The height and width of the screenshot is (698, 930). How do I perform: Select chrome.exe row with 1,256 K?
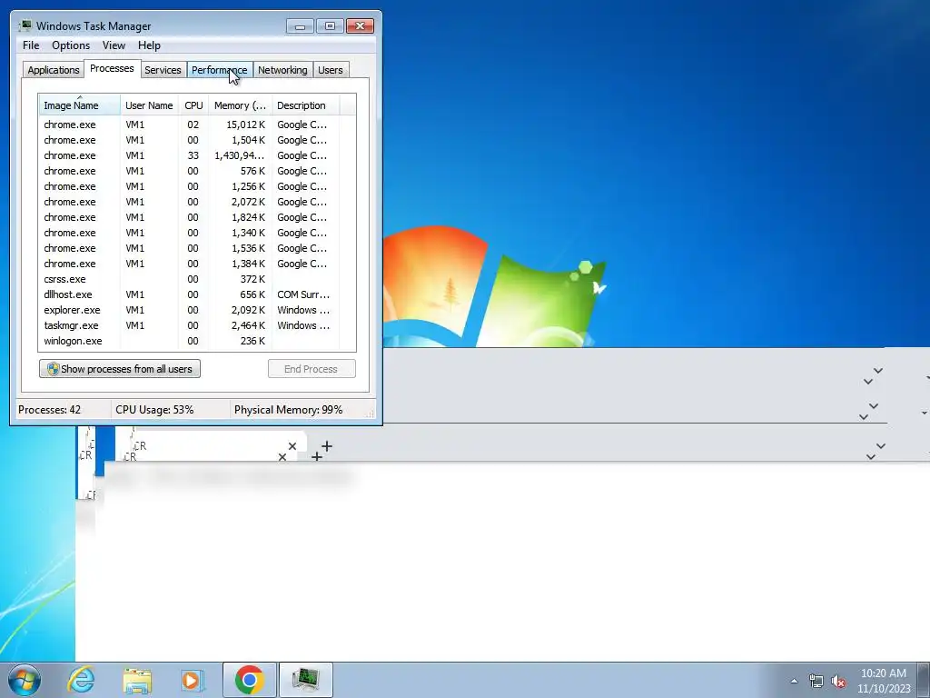[x=189, y=186]
